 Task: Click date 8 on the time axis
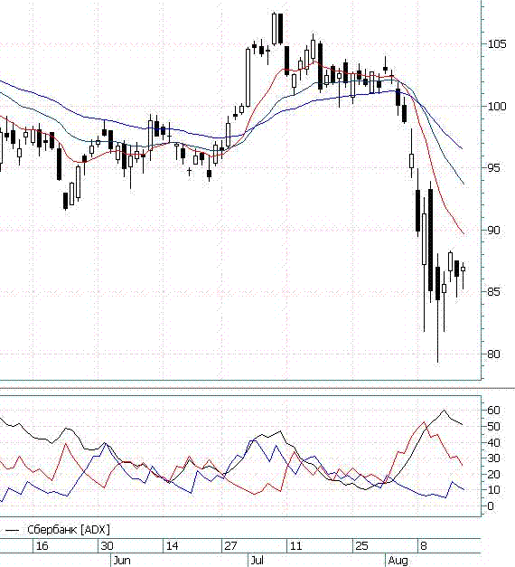(424, 545)
